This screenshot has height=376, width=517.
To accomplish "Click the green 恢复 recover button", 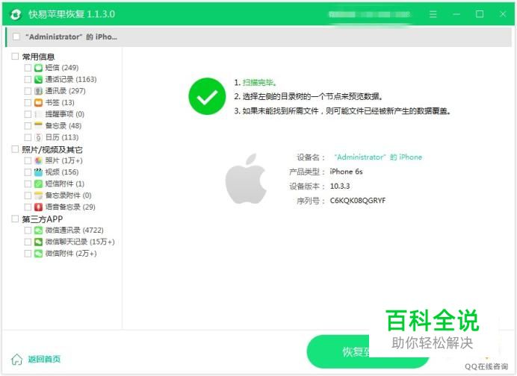I will coord(368,351).
